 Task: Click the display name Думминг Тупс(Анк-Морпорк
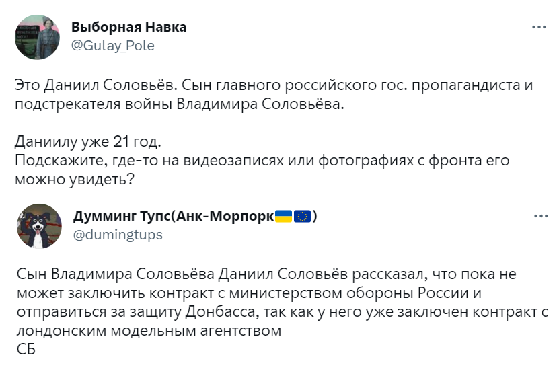coord(173,217)
